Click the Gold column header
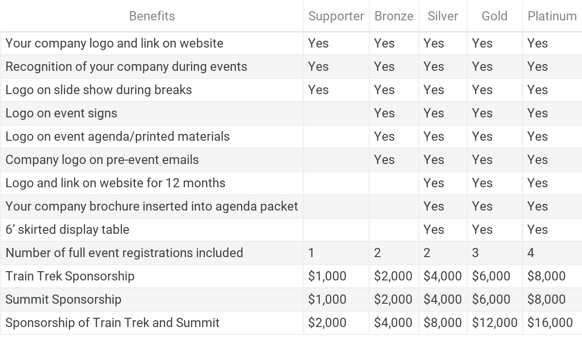The height and width of the screenshot is (360, 582). [x=494, y=16]
